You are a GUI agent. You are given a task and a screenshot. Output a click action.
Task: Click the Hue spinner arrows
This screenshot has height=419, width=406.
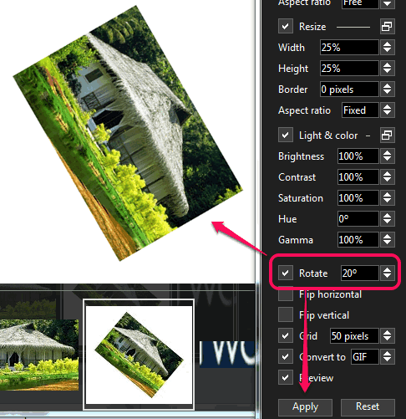(x=387, y=218)
